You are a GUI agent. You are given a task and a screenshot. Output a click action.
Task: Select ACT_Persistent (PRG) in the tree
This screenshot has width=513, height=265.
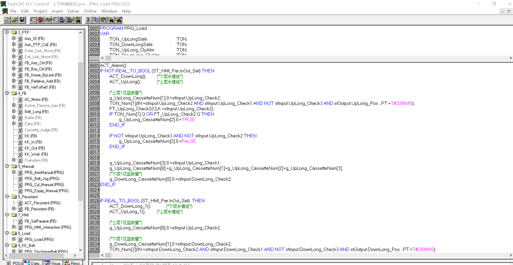(42, 203)
